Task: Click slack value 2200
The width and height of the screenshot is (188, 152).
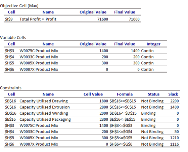Action: pyautogui.click(x=175, y=101)
